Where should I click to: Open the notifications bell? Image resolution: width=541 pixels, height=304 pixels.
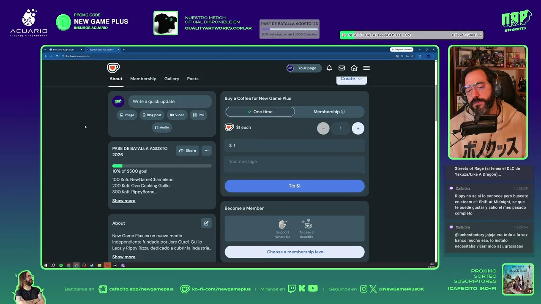pos(329,68)
